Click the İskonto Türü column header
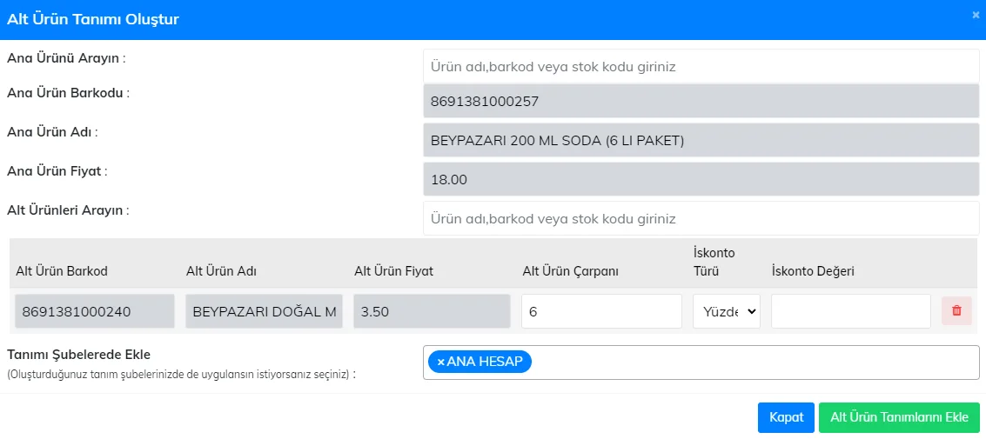The image size is (986, 439). (714, 263)
